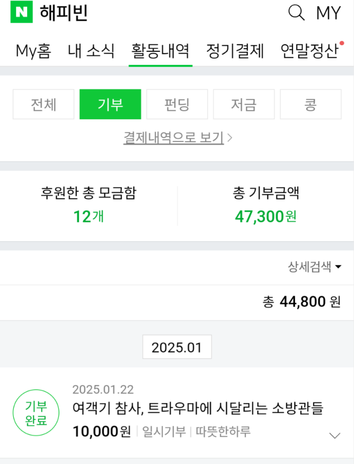Switch to the My홈 tab
Viewport: 354px width, 464px height.
33,51
